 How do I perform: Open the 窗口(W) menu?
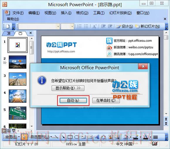(143, 13)
